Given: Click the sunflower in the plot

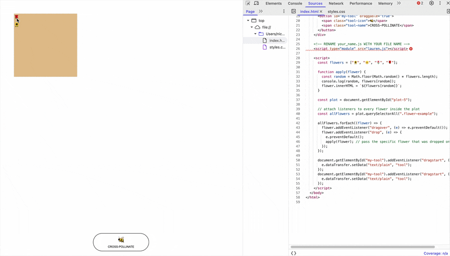Looking at the screenshot, I should pyautogui.click(x=17, y=25).
